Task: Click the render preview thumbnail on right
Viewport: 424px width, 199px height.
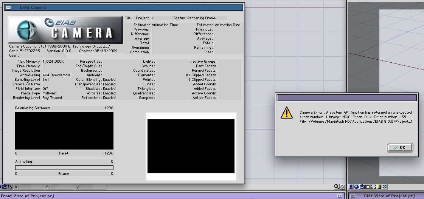Action: [191, 146]
